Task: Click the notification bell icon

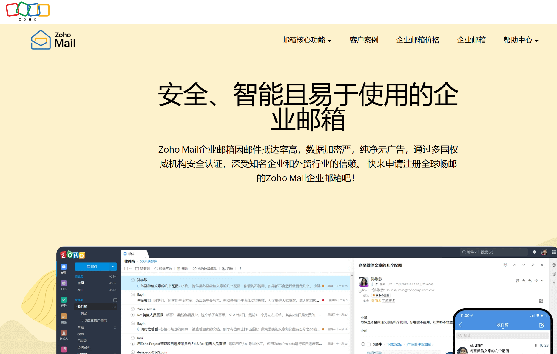Action: [534, 252]
